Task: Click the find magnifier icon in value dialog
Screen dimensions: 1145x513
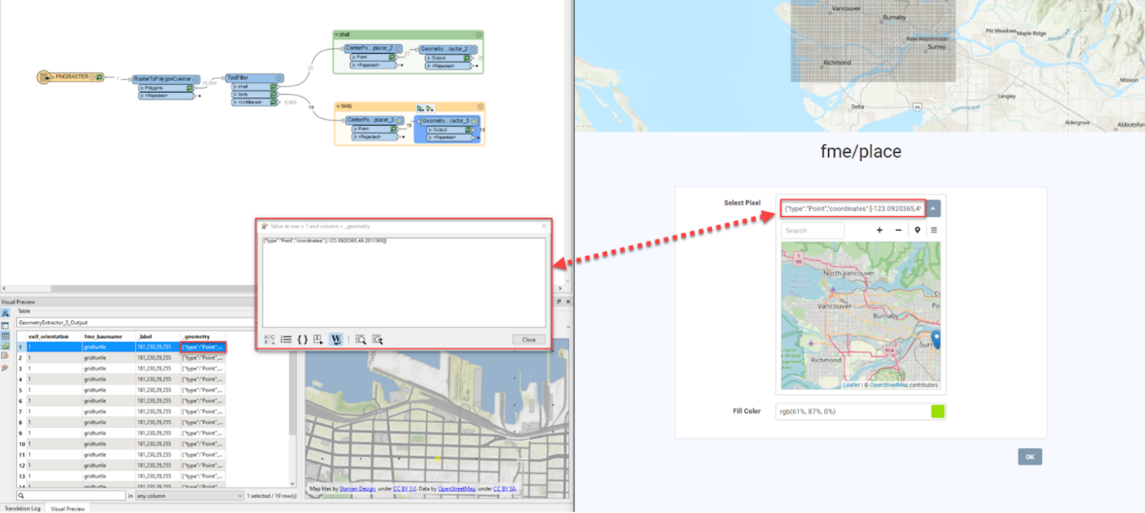Action: [360, 339]
